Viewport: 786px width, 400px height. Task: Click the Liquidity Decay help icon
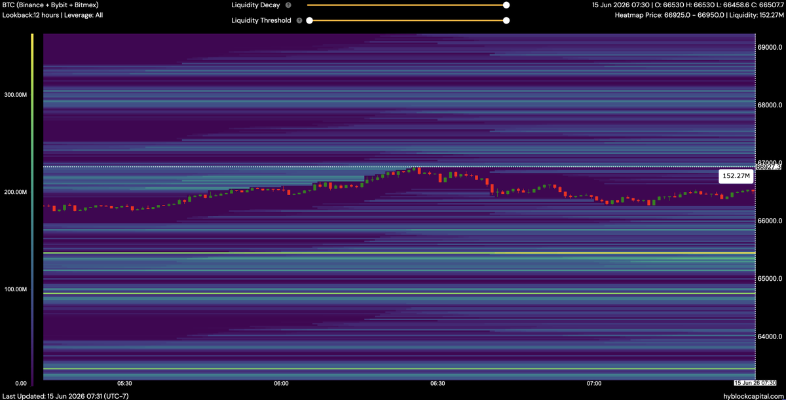(x=288, y=5)
